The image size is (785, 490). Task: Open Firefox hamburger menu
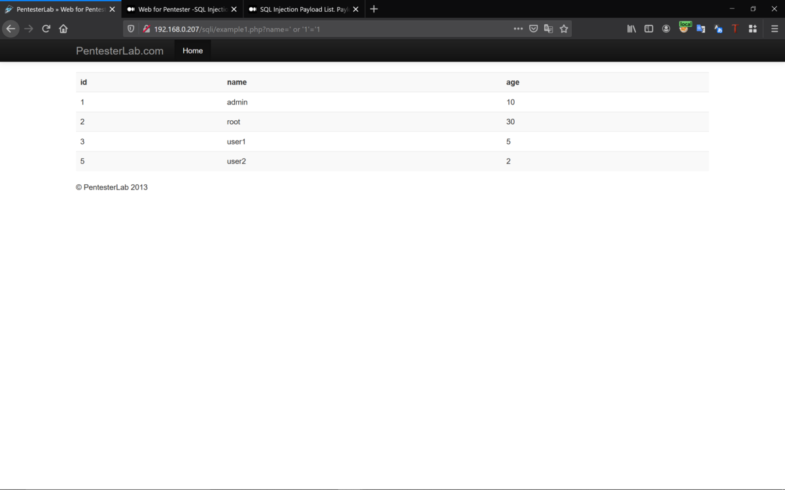pyautogui.click(x=775, y=29)
